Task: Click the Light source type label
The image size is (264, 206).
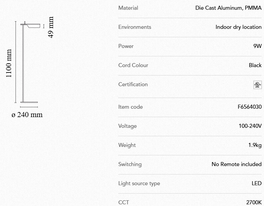Action: [x=139, y=184]
